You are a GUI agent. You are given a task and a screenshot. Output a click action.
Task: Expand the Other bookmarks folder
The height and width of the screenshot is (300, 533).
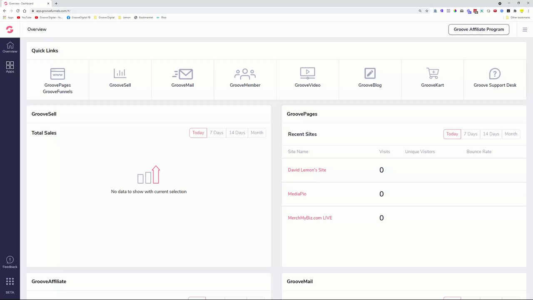[518, 17]
